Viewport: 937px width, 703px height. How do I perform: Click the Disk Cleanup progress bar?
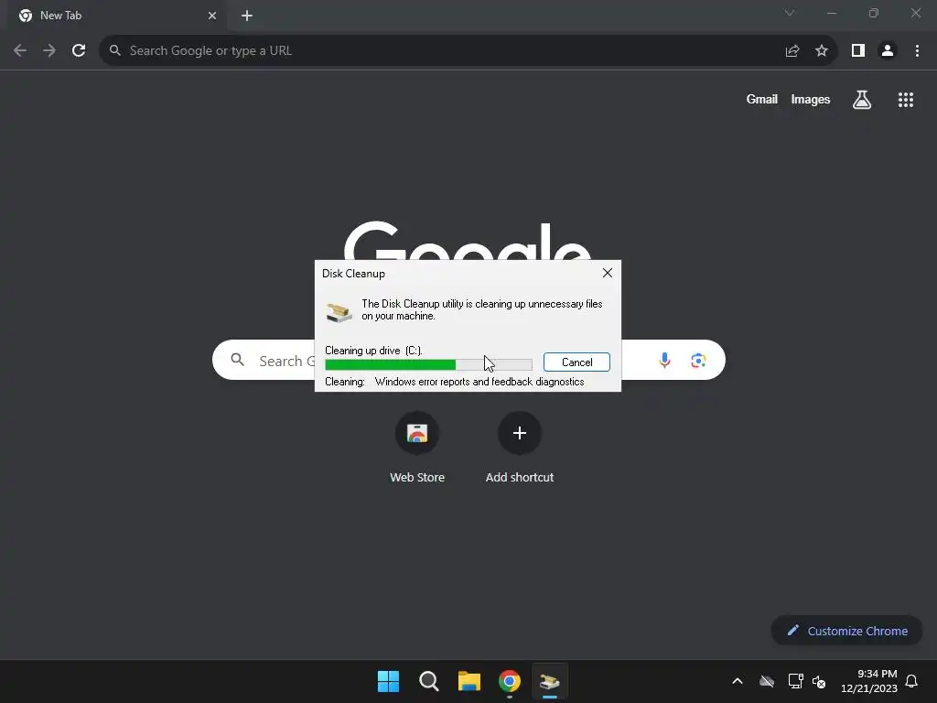428,364
